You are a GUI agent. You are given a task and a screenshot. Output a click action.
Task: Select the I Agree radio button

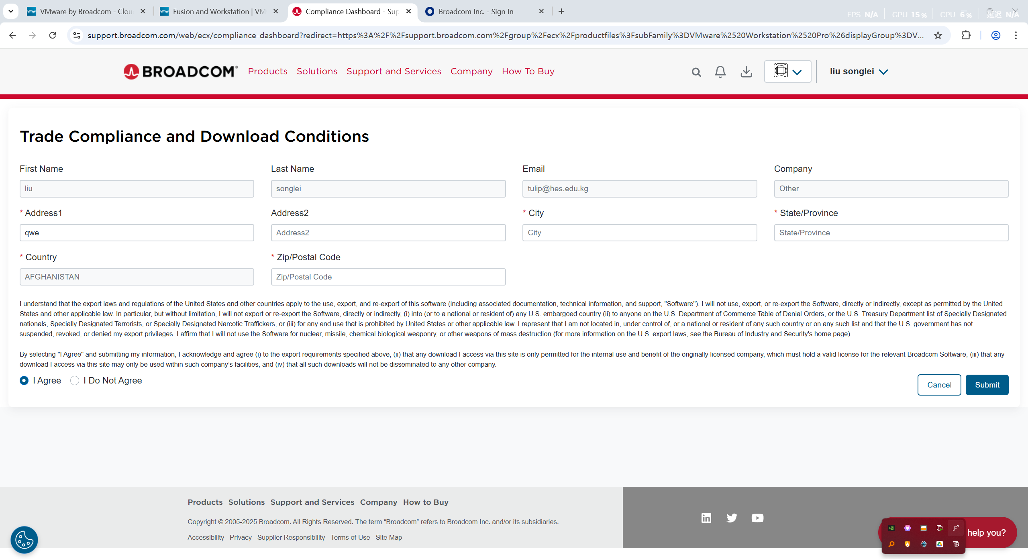(24, 380)
